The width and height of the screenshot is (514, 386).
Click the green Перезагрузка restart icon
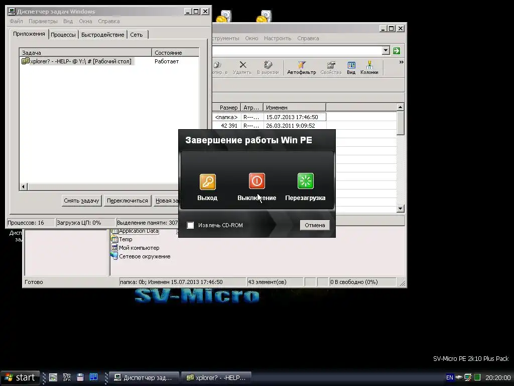305,181
